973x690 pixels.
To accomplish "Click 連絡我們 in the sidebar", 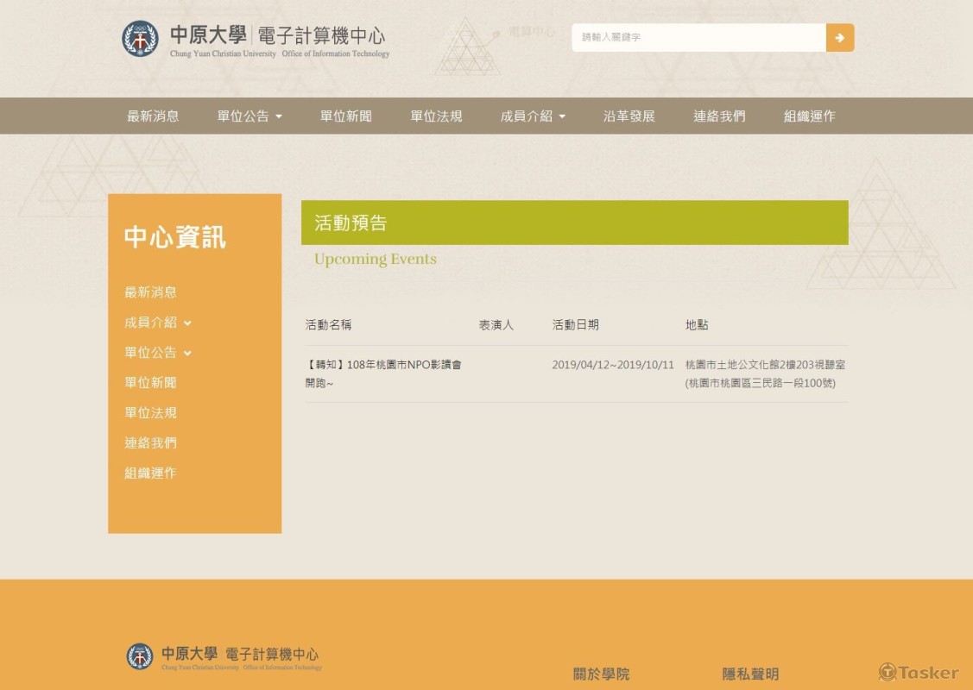I will pos(148,442).
